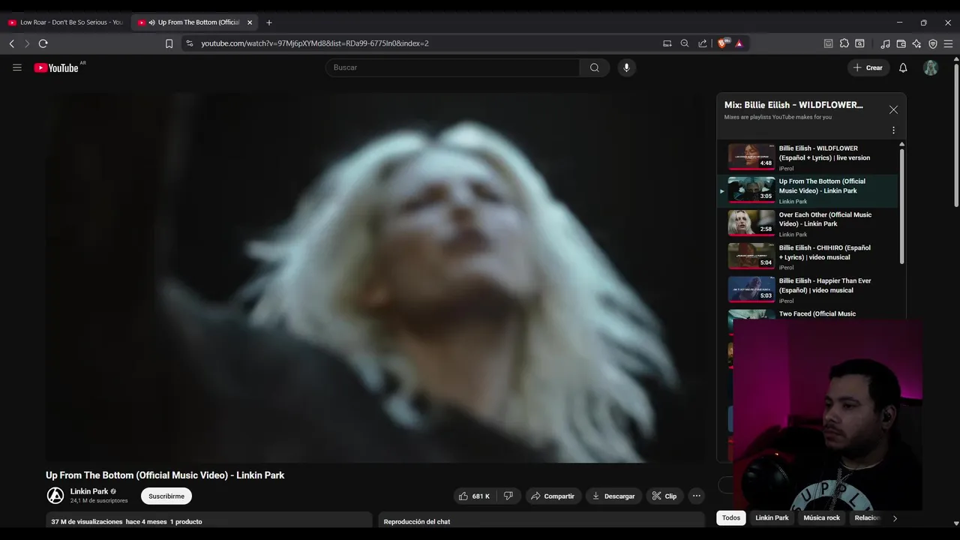
Task: Open more actions three-dot menu under video
Action: click(697, 496)
